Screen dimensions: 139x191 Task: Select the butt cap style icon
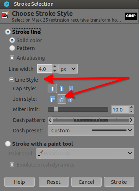pos(52,88)
